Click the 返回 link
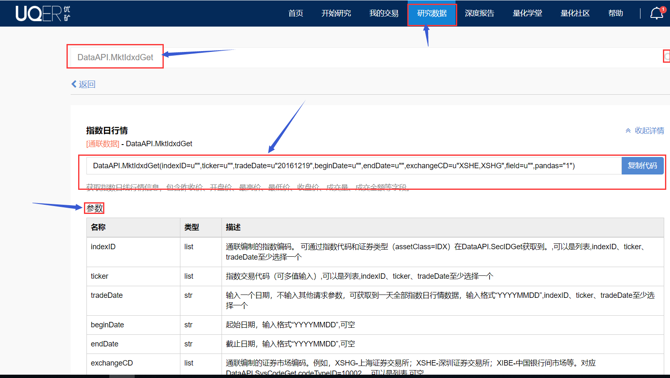The height and width of the screenshot is (378, 670). pyautogui.click(x=87, y=84)
